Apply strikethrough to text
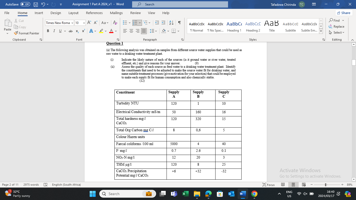Viewport: 356px width, 200px height. coord(70,31)
